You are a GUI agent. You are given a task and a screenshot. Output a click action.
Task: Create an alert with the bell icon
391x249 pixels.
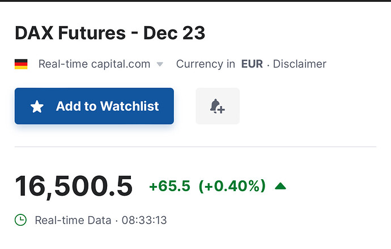pos(217,106)
